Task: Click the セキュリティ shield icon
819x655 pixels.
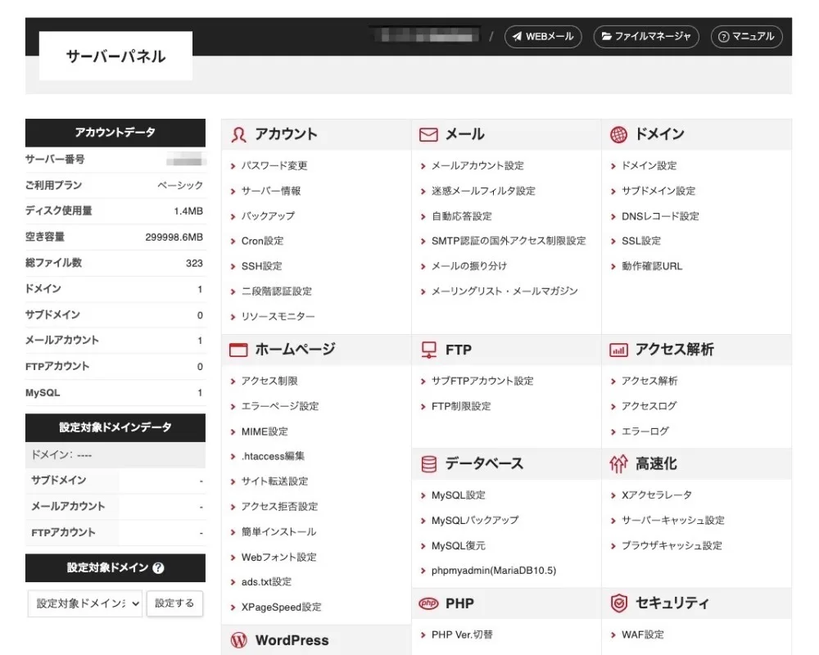Action: click(618, 603)
